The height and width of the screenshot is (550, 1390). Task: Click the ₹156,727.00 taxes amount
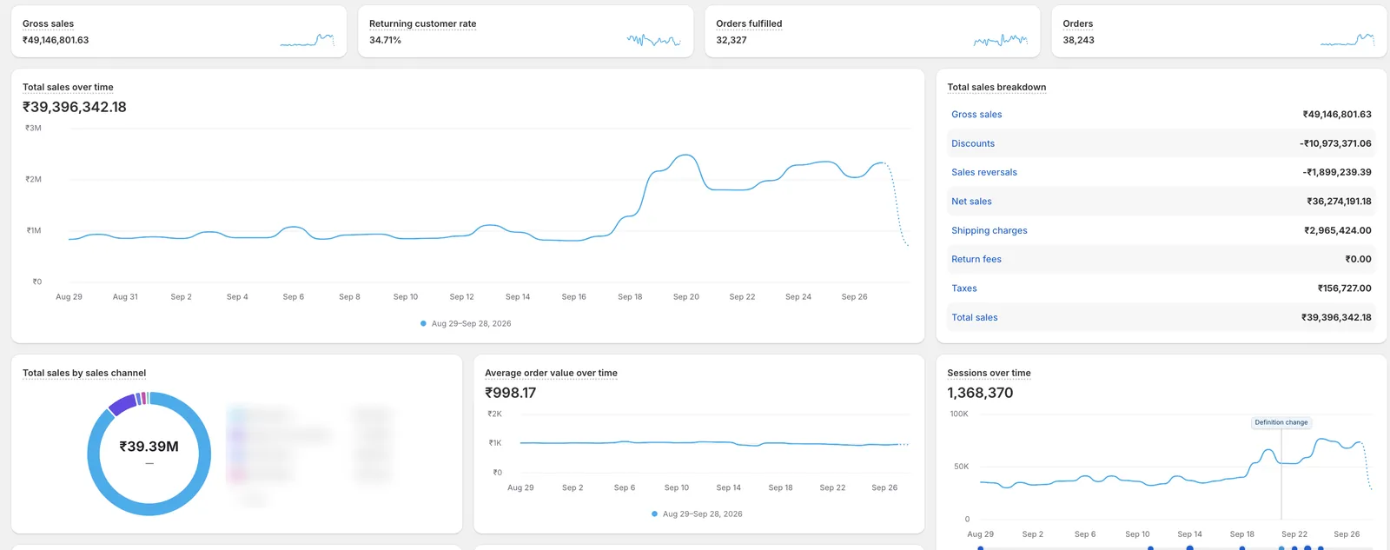click(x=1344, y=288)
